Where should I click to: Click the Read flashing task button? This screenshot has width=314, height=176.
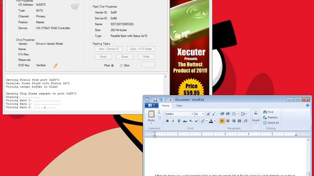tap(103, 57)
